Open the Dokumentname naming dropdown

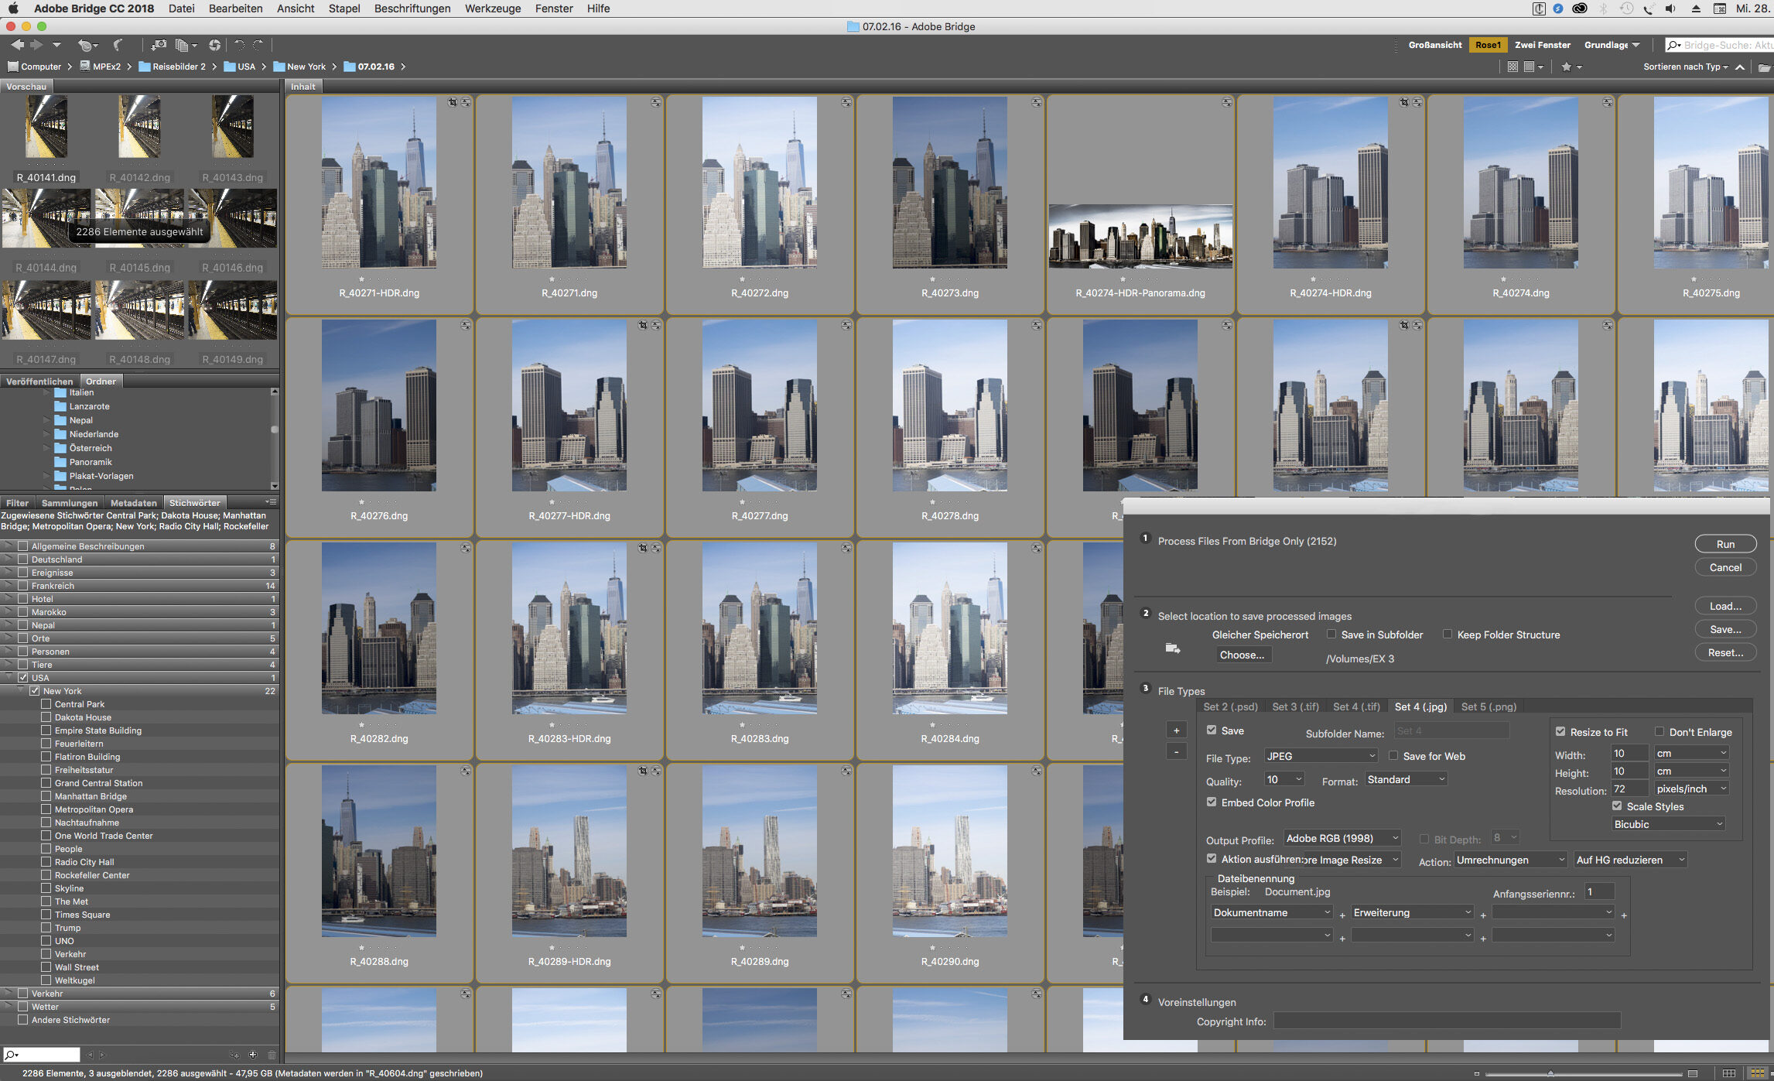(1272, 912)
